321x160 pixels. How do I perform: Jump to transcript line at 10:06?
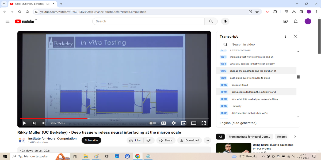pyautogui.click(x=254, y=99)
